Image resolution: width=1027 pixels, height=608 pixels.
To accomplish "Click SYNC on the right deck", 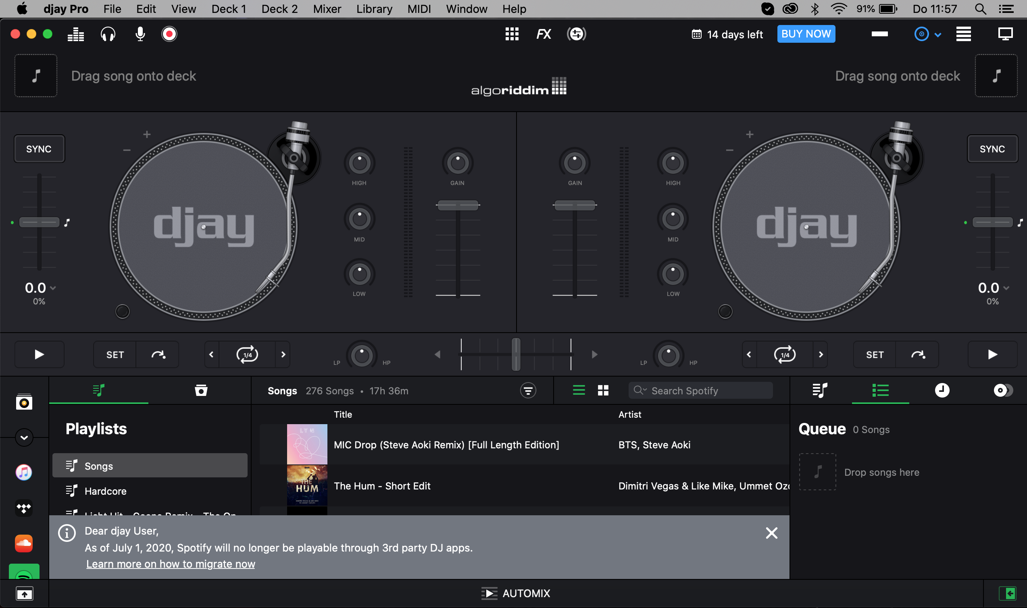I will 992,149.
